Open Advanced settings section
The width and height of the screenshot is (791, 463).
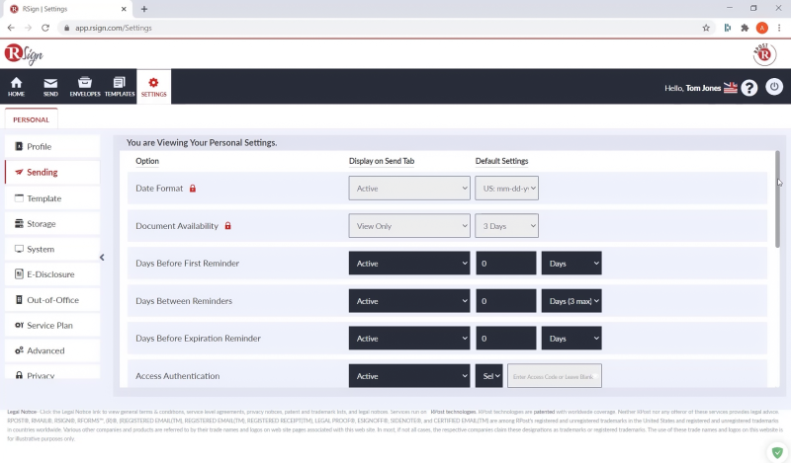52,350
